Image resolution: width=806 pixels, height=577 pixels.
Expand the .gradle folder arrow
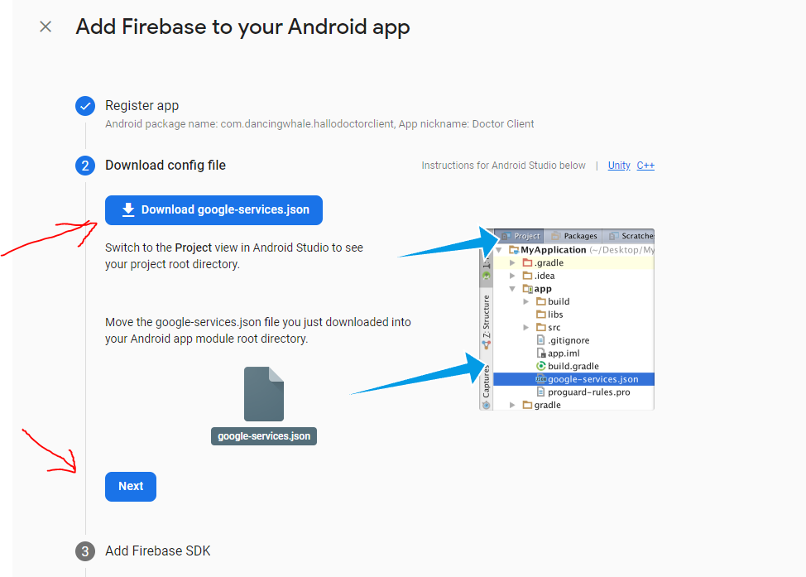point(513,263)
